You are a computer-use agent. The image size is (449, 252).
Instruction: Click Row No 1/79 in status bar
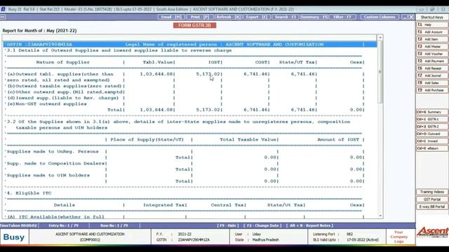[x=114, y=225]
